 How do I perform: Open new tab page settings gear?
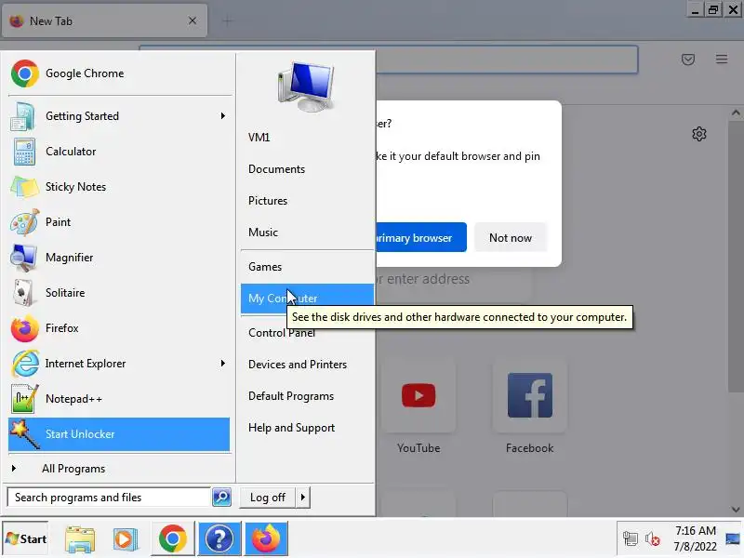699,134
